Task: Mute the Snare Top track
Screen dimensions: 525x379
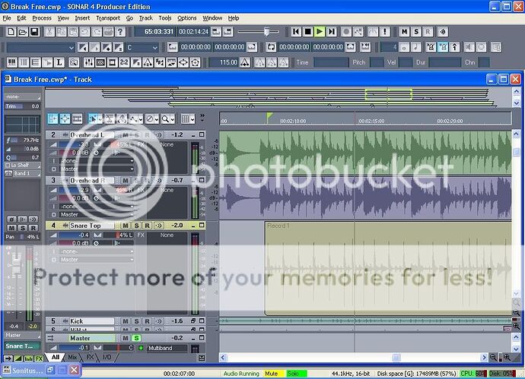Action: (126, 226)
